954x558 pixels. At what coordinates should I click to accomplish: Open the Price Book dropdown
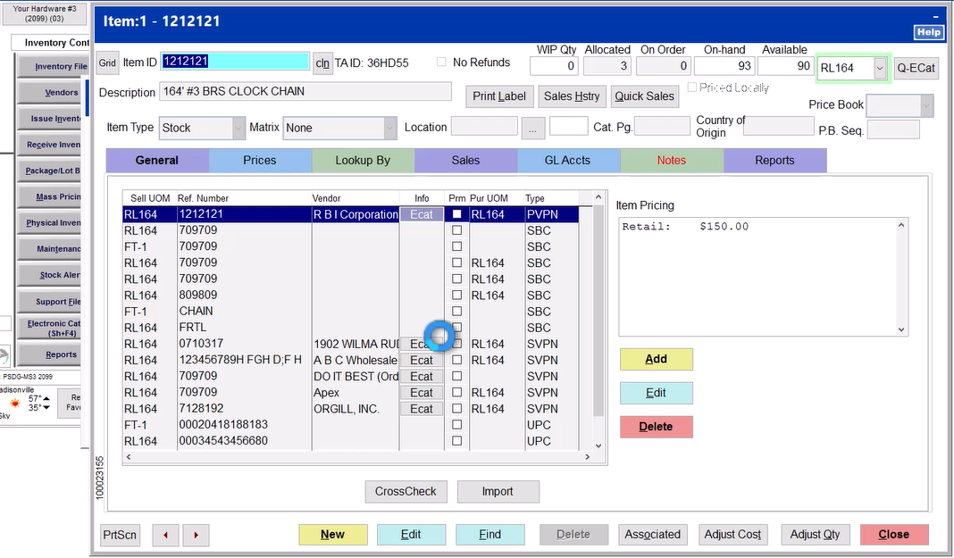(x=926, y=105)
